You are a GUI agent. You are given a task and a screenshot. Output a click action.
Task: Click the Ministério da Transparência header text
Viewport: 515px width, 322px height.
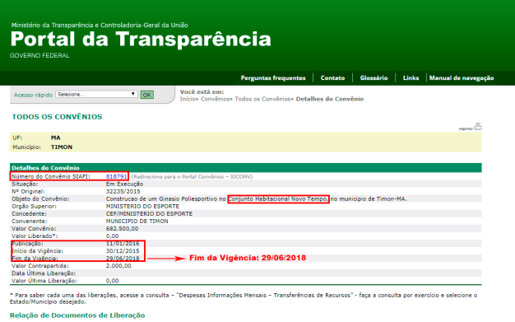coord(100,25)
